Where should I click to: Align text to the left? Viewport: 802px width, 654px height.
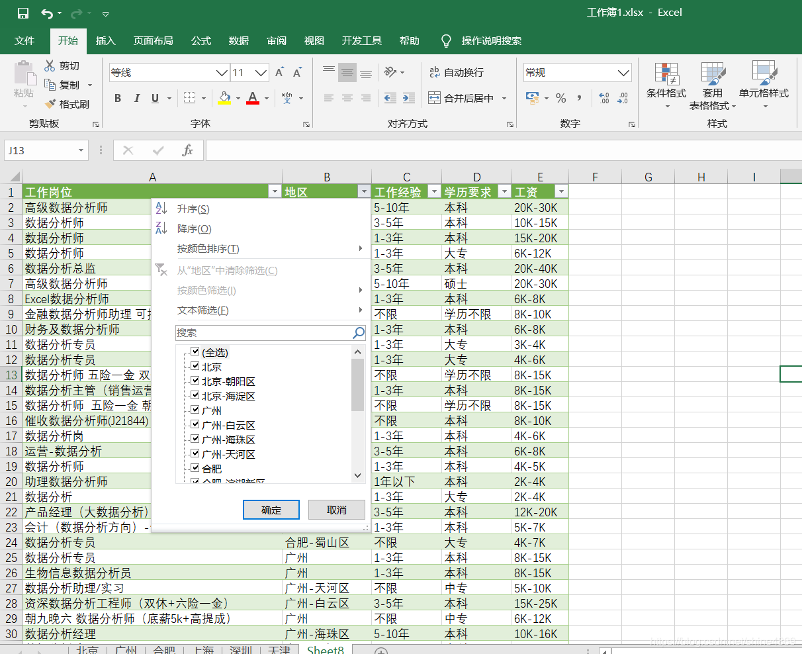(329, 98)
